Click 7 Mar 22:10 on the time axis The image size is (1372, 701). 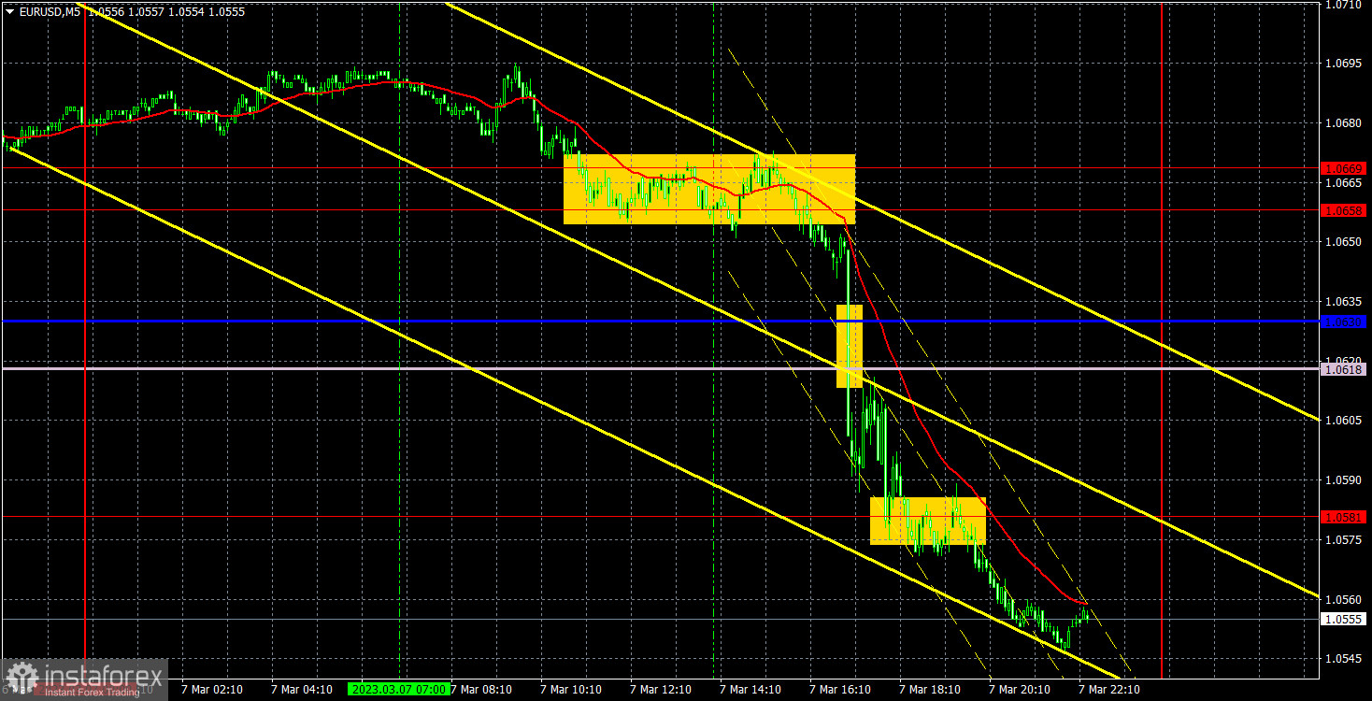tap(1109, 689)
